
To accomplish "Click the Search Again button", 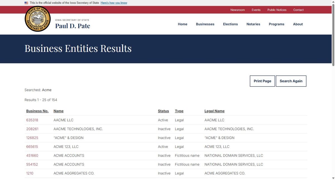I will 291,81.
